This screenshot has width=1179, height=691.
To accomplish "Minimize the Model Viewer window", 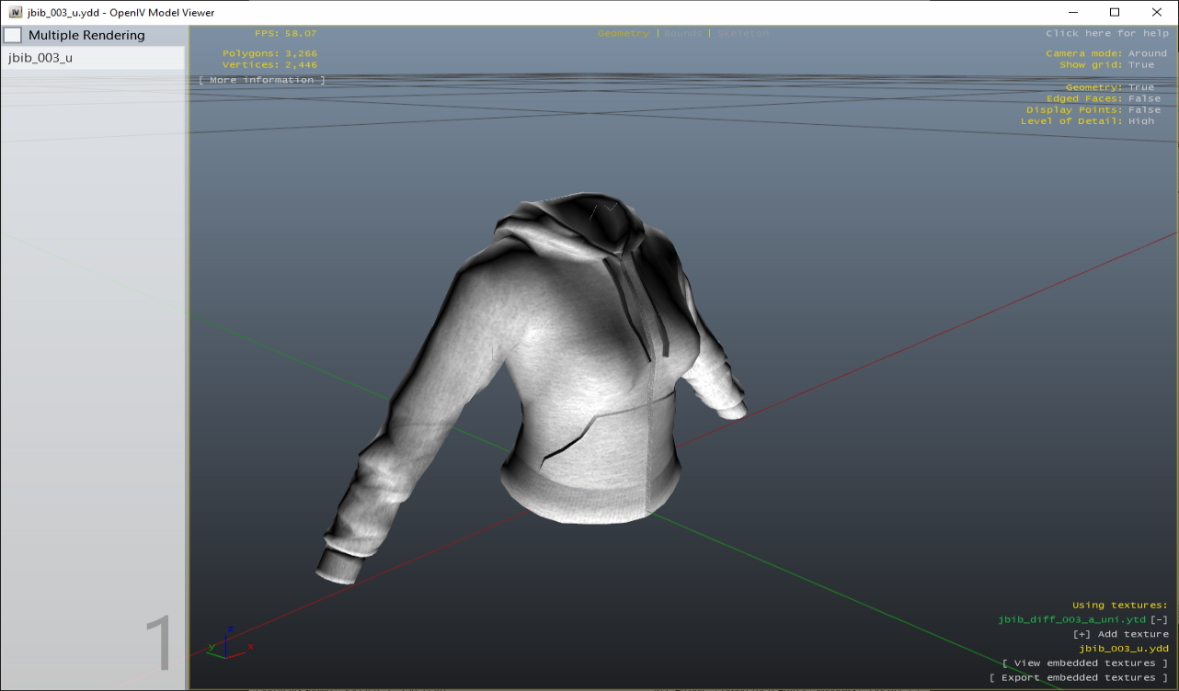I will point(1072,12).
